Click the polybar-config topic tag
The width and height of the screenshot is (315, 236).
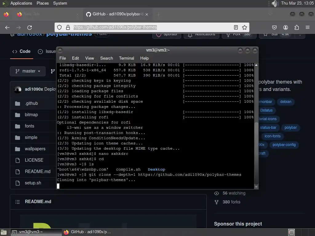pos(284,145)
